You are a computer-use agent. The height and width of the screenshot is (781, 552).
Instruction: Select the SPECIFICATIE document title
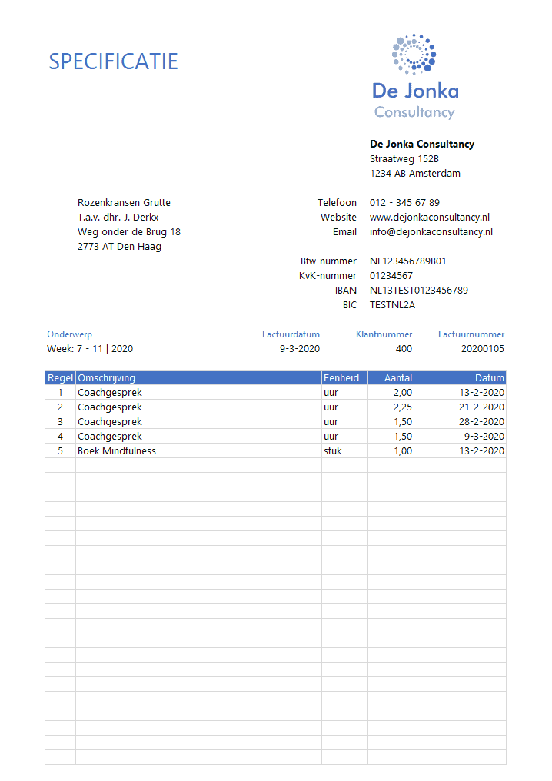coord(113,61)
